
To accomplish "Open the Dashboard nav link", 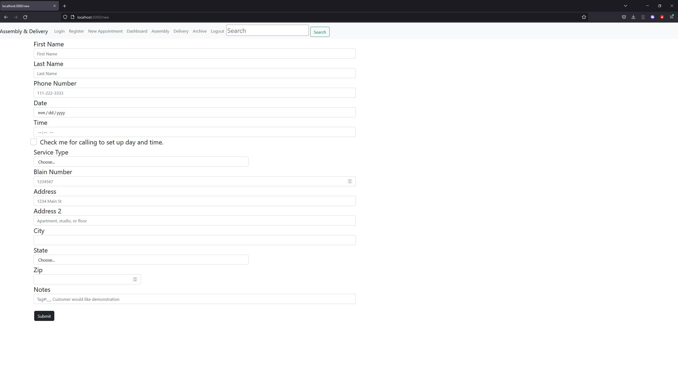I will [137, 31].
